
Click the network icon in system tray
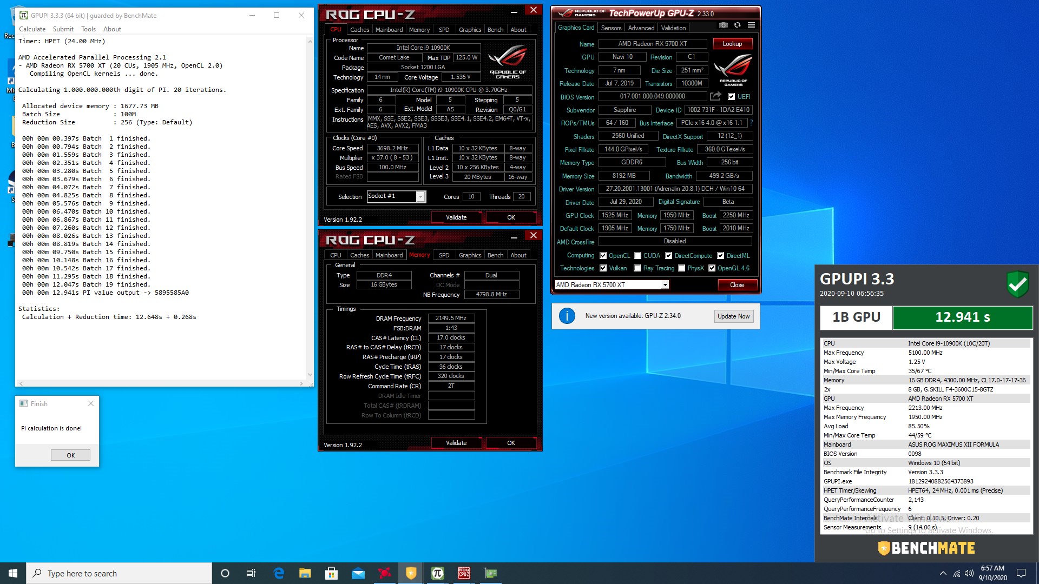point(956,573)
